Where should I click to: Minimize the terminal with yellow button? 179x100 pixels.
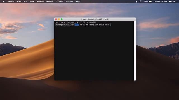pos(59,19)
